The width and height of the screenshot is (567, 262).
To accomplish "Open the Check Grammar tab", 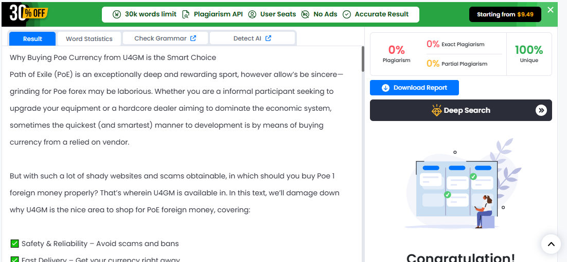I will (165, 38).
